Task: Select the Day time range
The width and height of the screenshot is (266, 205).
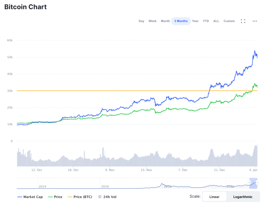Action: pos(141,21)
